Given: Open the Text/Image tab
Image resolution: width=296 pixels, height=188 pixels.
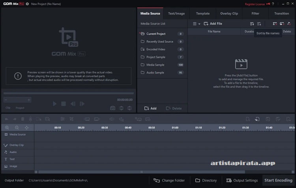Looking at the screenshot, I should pos(176,13).
